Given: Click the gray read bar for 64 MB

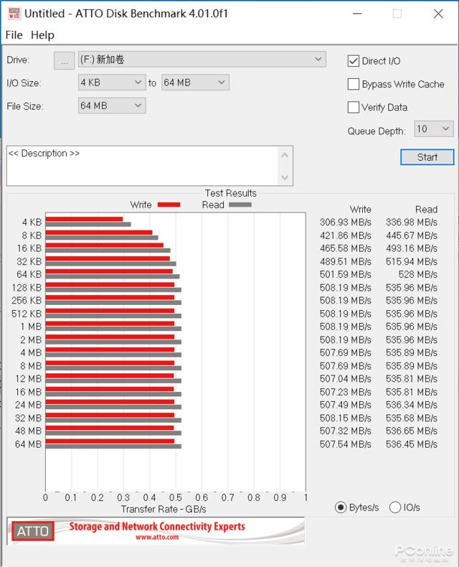Looking at the screenshot, I should click(113, 446).
